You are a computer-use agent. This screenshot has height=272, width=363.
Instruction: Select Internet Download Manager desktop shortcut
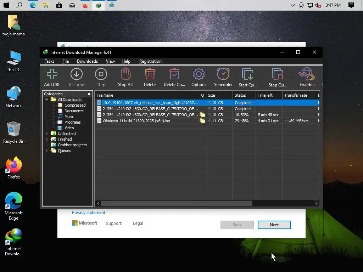pyautogui.click(x=14, y=242)
